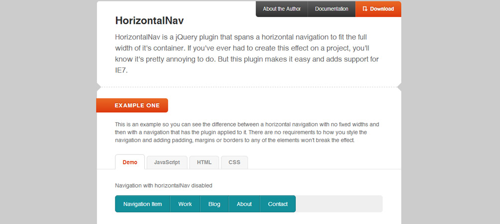The image size is (500, 224).
Task: Click the dashed divider line
Action: click(x=249, y=87)
